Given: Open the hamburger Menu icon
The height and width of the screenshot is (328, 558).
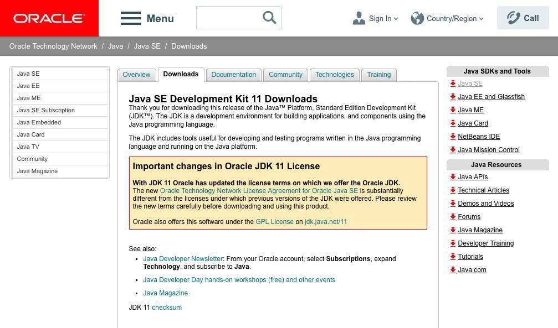Looking at the screenshot, I should [131, 18].
